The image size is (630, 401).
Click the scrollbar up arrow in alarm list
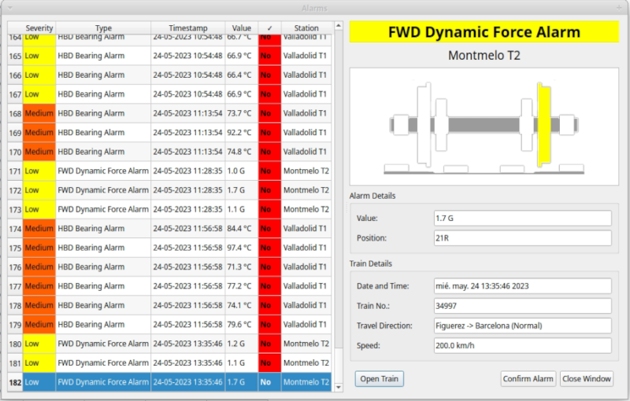(339, 28)
